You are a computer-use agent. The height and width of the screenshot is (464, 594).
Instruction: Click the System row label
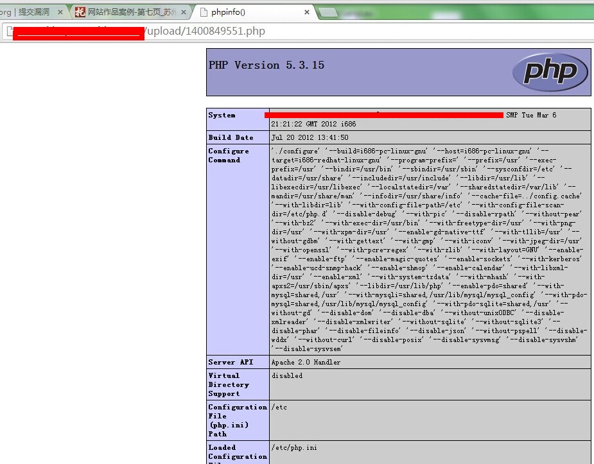[222, 115]
